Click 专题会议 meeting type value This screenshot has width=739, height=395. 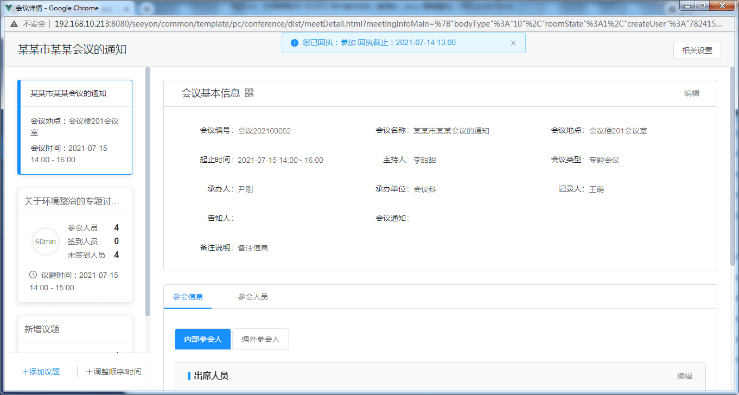tap(604, 160)
